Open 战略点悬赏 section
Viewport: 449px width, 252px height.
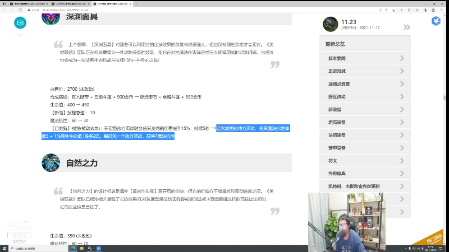[x=365, y=84]
